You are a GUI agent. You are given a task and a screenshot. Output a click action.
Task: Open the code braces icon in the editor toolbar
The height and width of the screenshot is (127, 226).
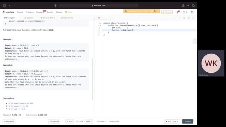(x=179, y=18)
